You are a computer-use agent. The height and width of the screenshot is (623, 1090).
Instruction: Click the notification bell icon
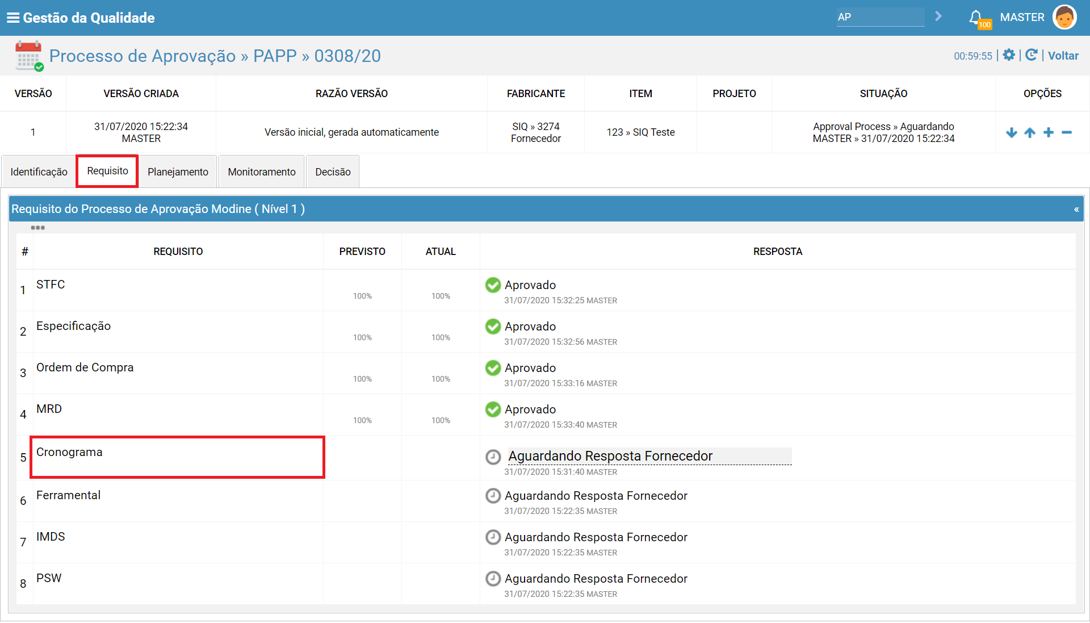pyautogui.click(x=976, y=18)
